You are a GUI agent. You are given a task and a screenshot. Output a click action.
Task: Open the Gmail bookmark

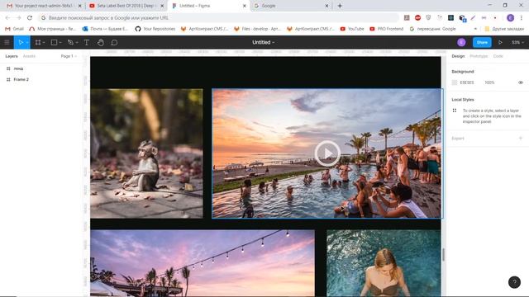(x=14, y=29)
